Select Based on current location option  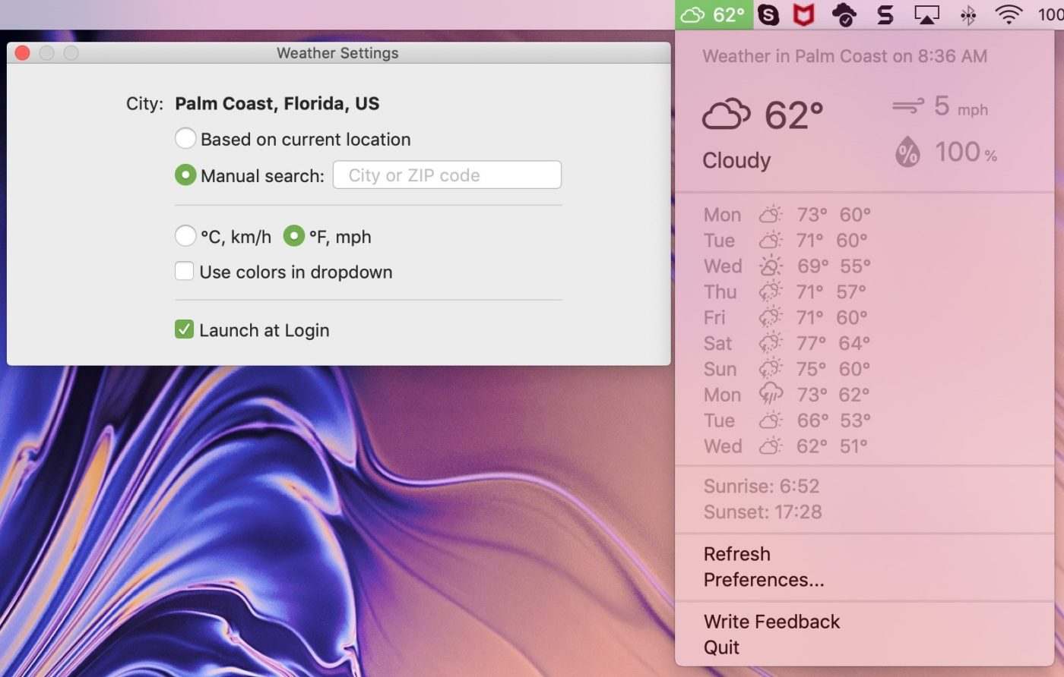coord(185,139)
